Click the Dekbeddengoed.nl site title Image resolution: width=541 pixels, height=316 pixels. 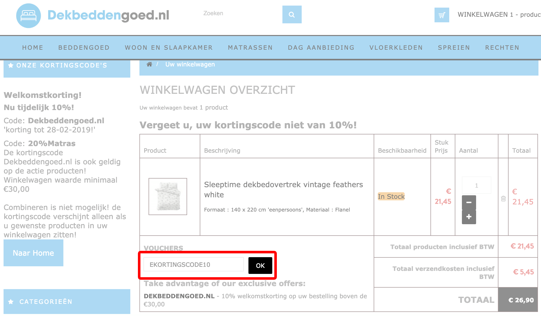109,15
